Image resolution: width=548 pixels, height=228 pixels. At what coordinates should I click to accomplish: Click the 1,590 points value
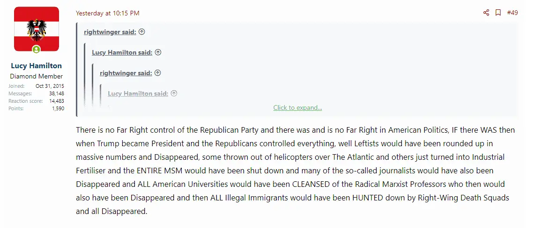click(58, 108)
